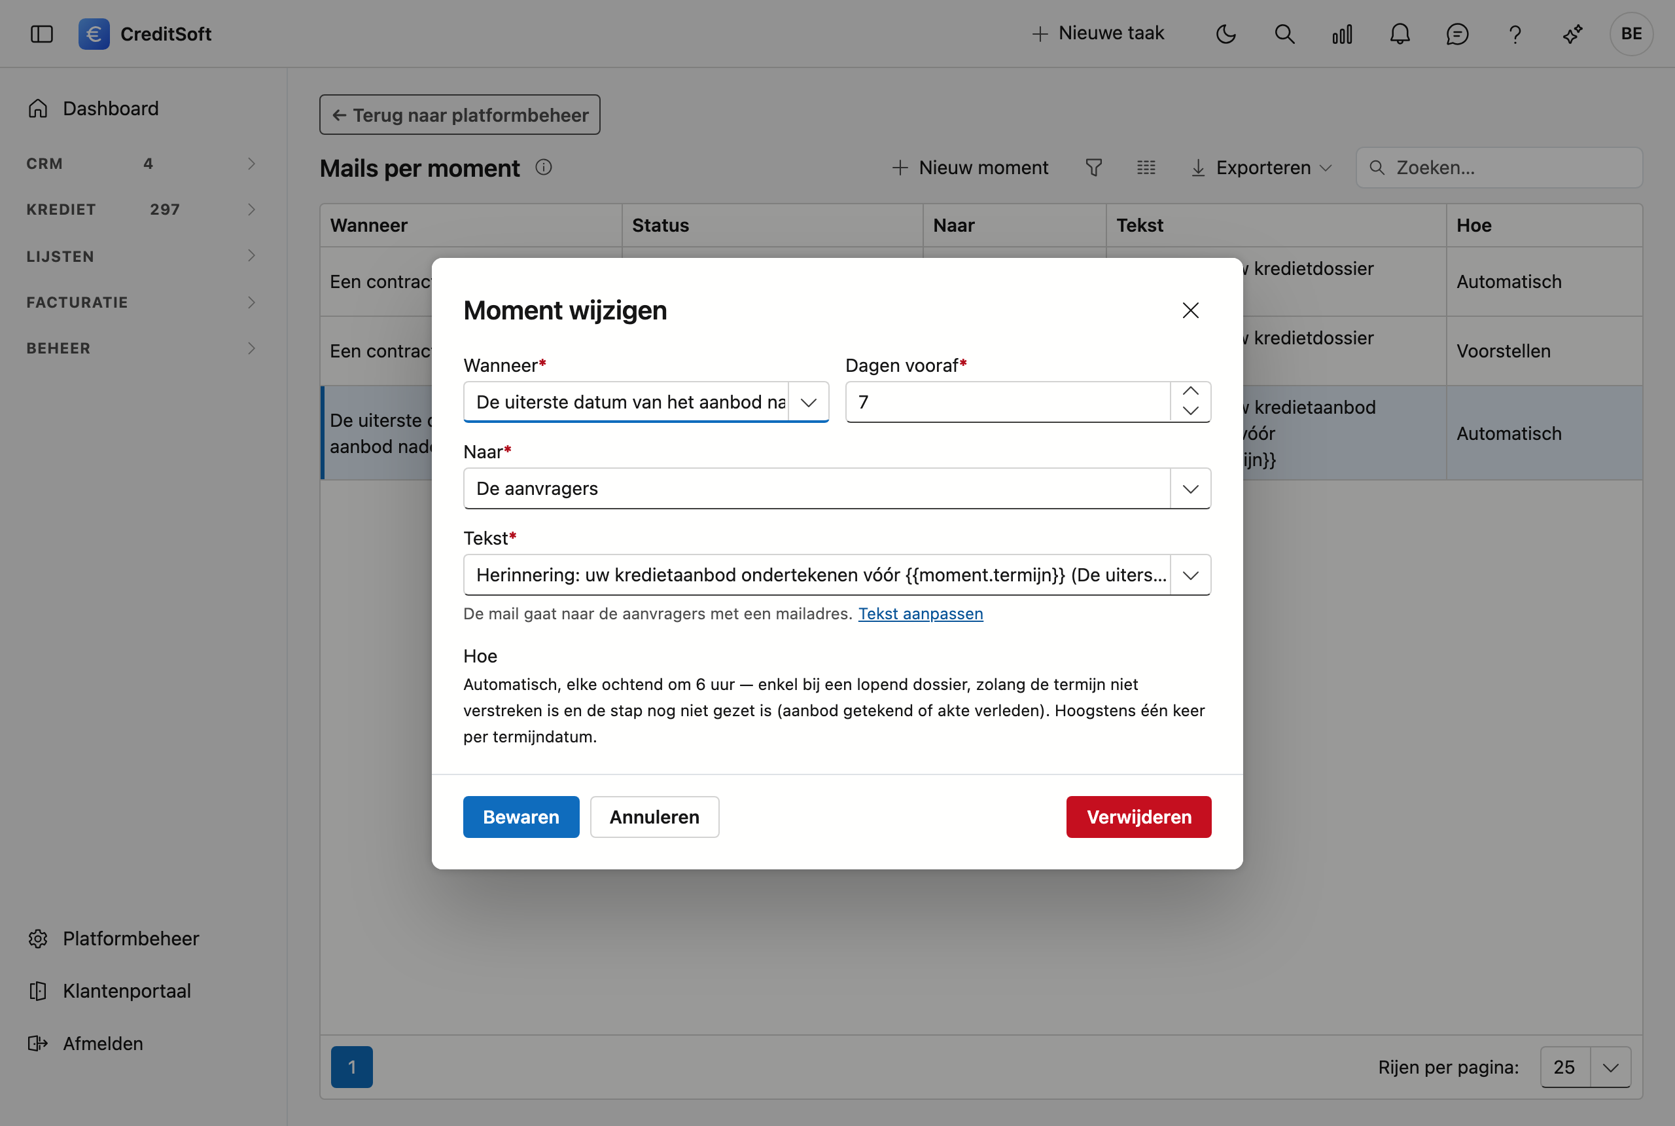The image size is (1675, 1126).
Task: Decrease Dagen vooraf with down arrow
Action: 1190,410
